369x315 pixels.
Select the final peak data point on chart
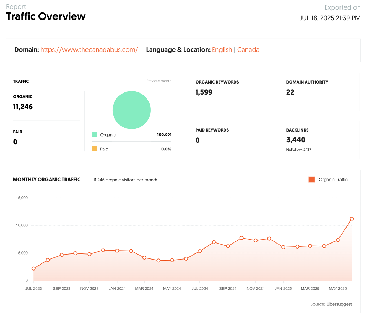coord(352,219)
